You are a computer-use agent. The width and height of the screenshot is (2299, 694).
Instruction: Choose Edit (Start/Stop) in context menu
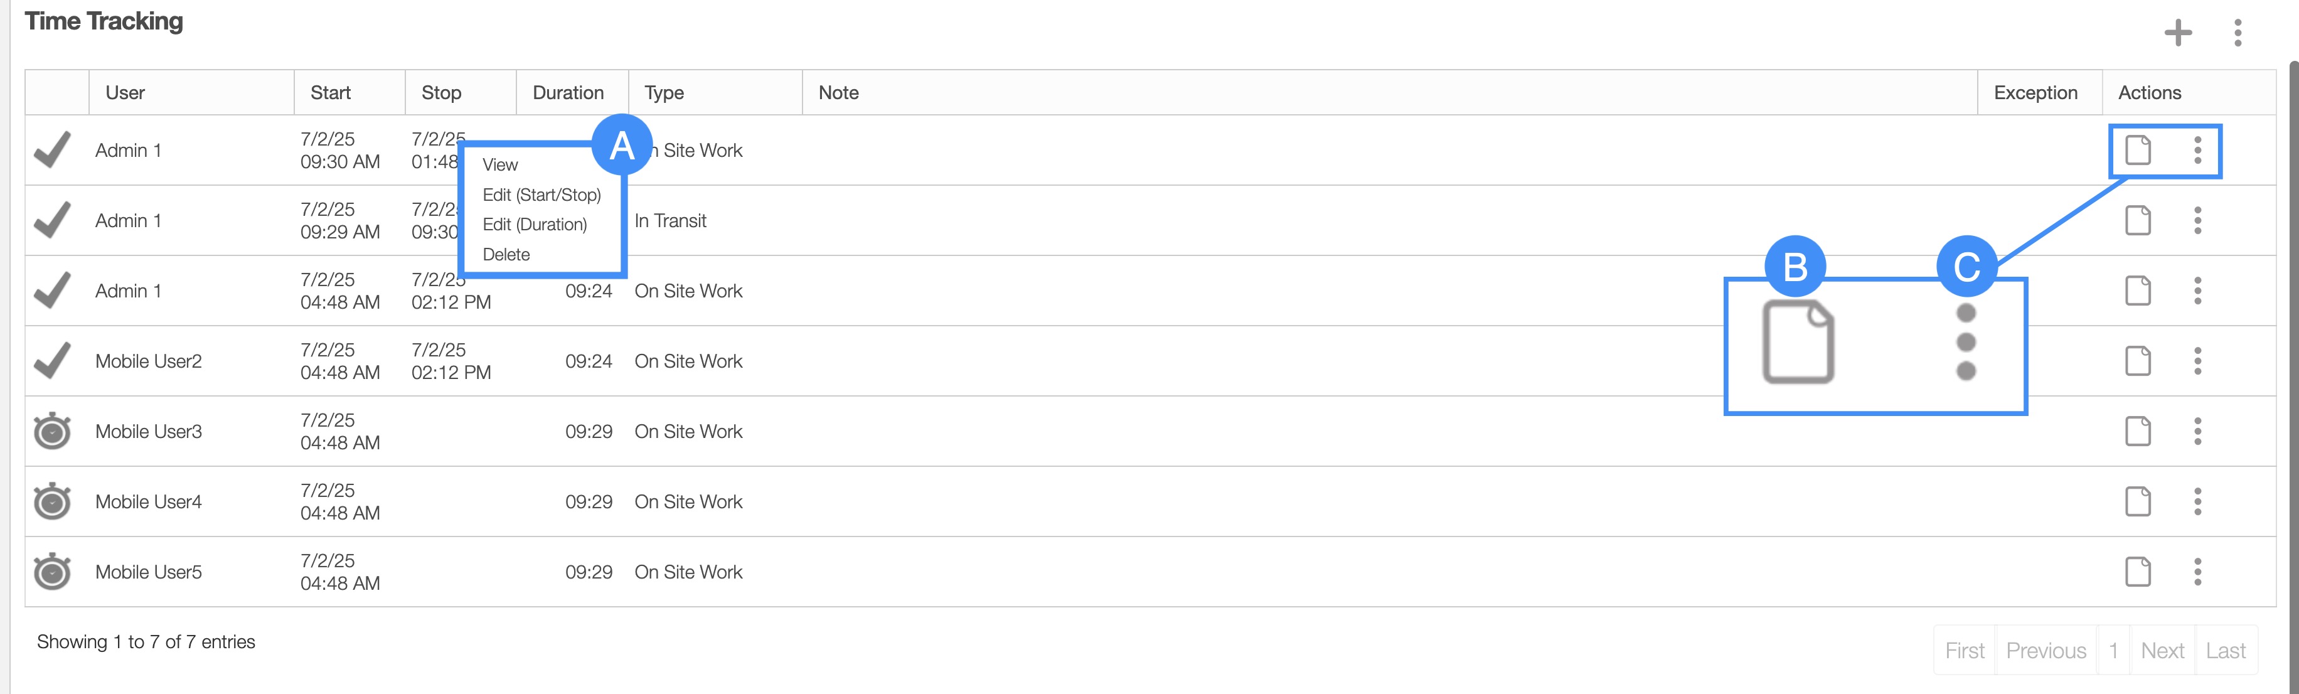541,195
